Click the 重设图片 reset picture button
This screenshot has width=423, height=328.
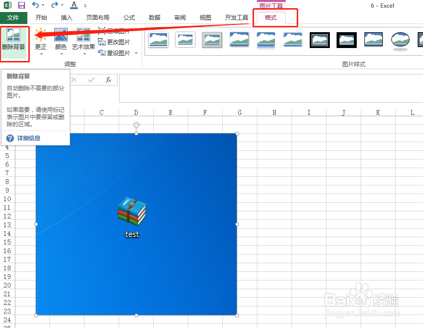click(114, 53)
